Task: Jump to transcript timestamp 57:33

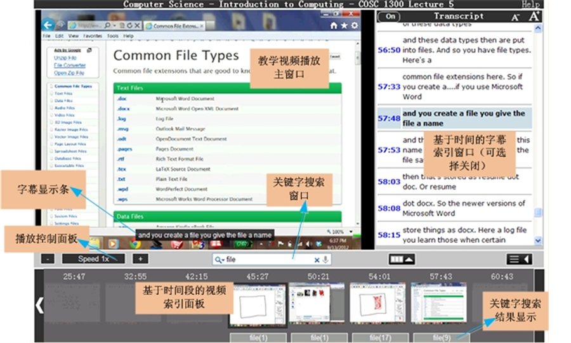Action: [388, 87]
